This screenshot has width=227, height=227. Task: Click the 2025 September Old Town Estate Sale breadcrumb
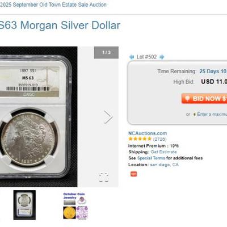click(53, 5)
